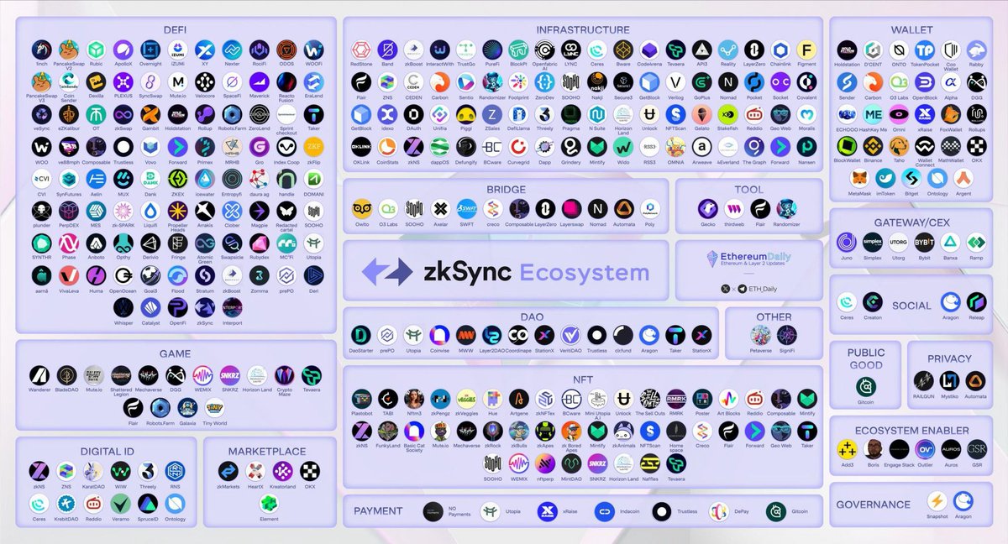
Task: Select the Gitcoin icon under Public Good
Action: tap(866, 387)
